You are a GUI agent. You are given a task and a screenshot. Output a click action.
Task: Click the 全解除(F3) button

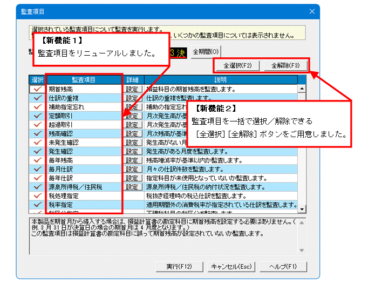(285, 65)
